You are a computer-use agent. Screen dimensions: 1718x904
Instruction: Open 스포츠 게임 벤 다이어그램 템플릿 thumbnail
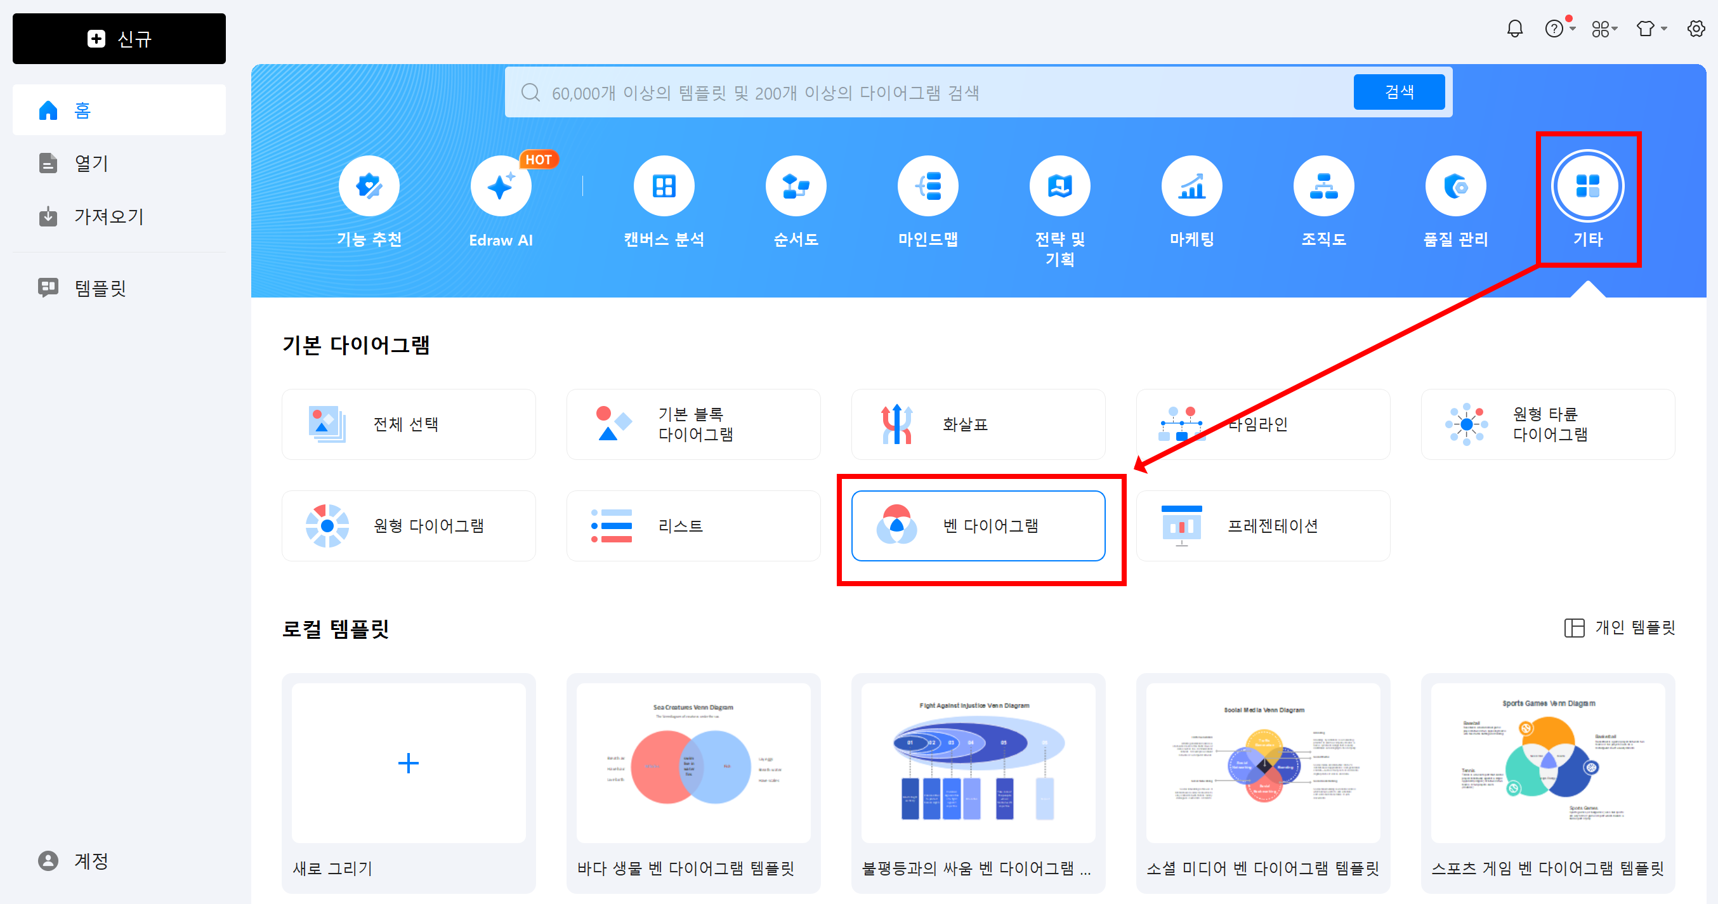[1548, 763]
